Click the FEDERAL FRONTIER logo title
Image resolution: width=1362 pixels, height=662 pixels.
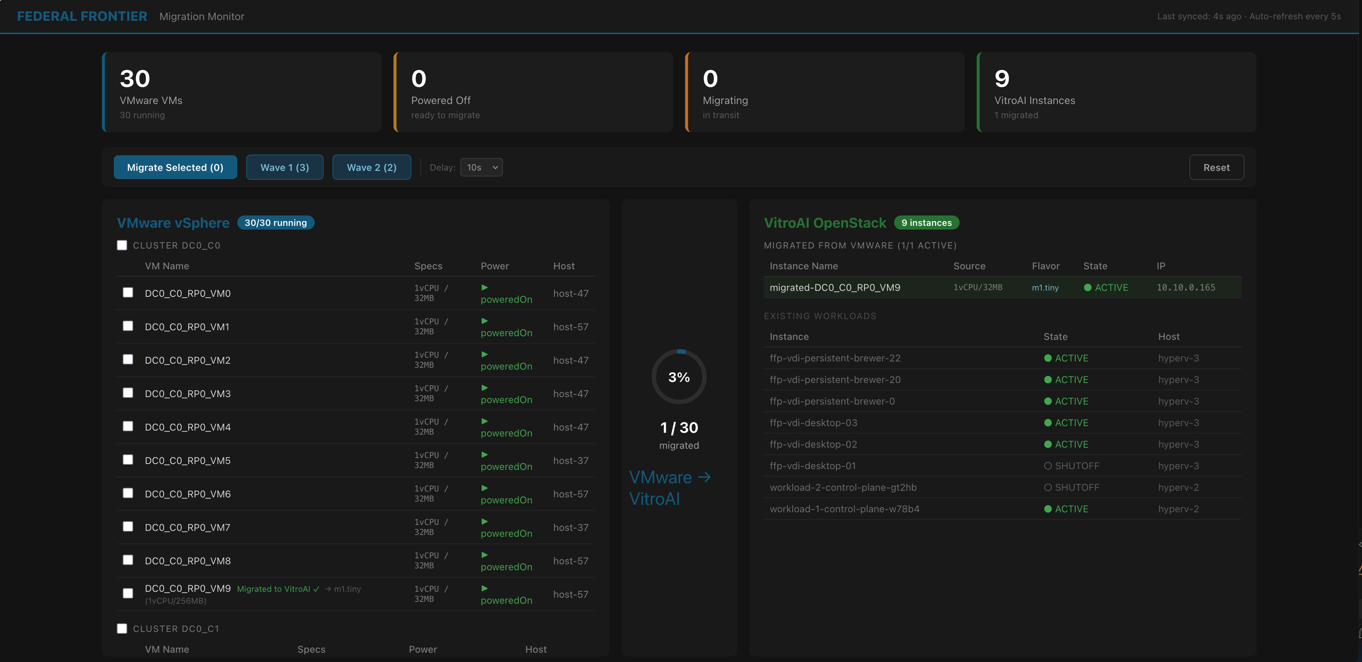click(x=82, y=16)
